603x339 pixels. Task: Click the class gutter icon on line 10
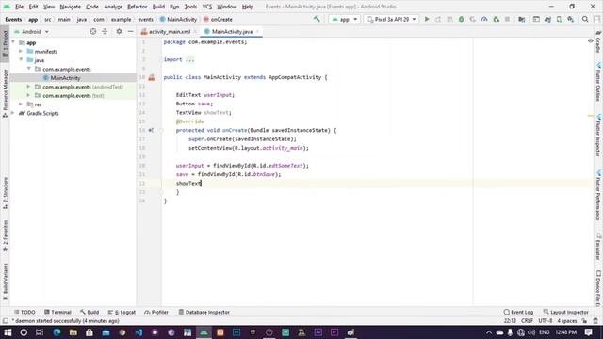tap(152, 77)
